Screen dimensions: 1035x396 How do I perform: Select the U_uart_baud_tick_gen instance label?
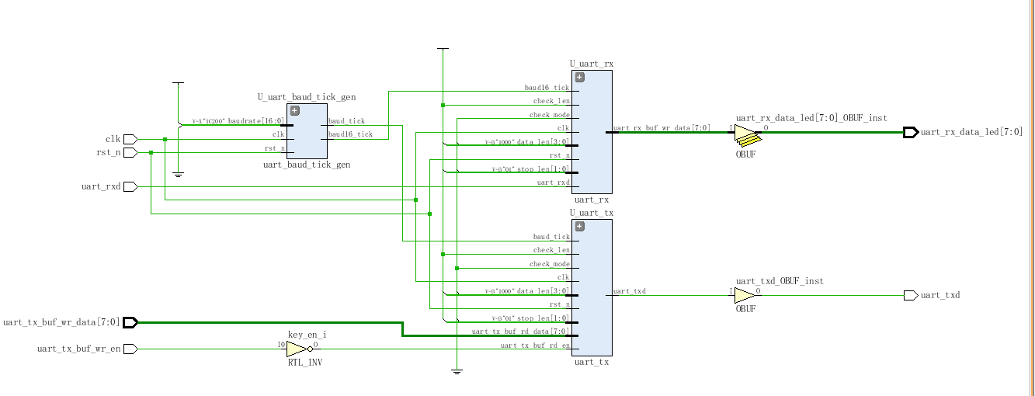(307, 97)
